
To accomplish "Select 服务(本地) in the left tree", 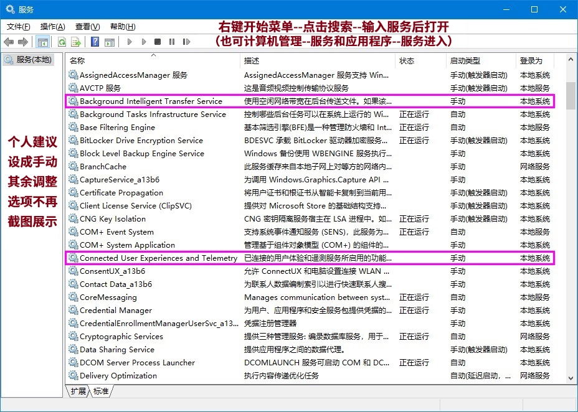I will pyautogui.click(x=29, y=60).
